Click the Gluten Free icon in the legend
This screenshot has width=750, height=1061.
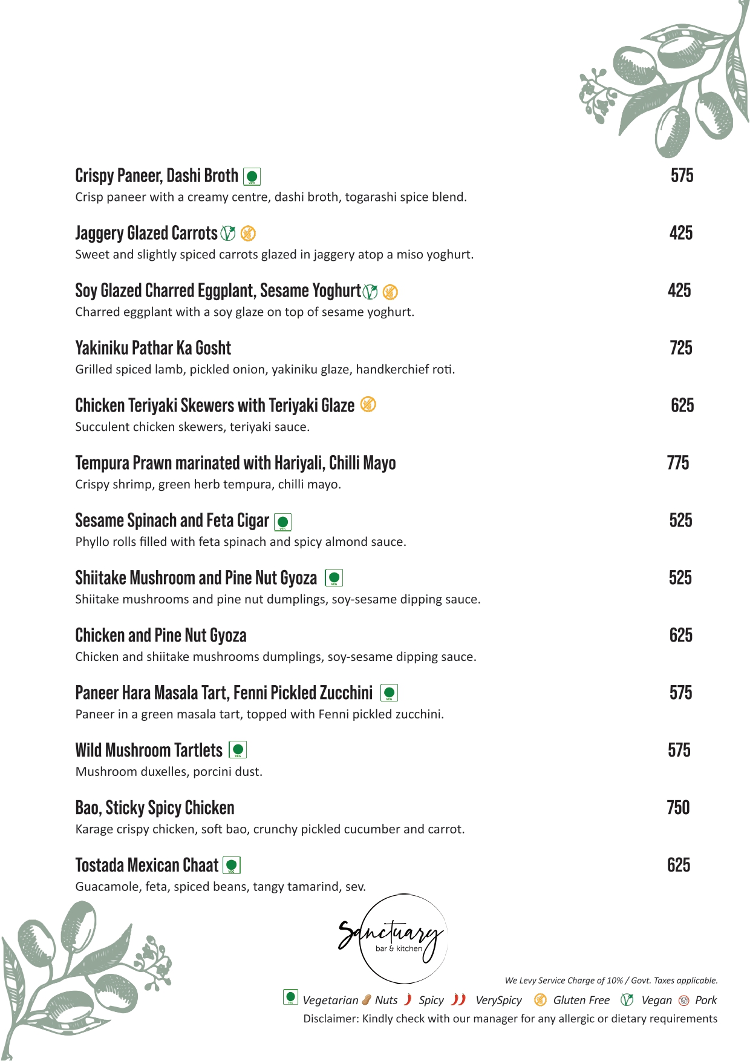pos(540,999)
